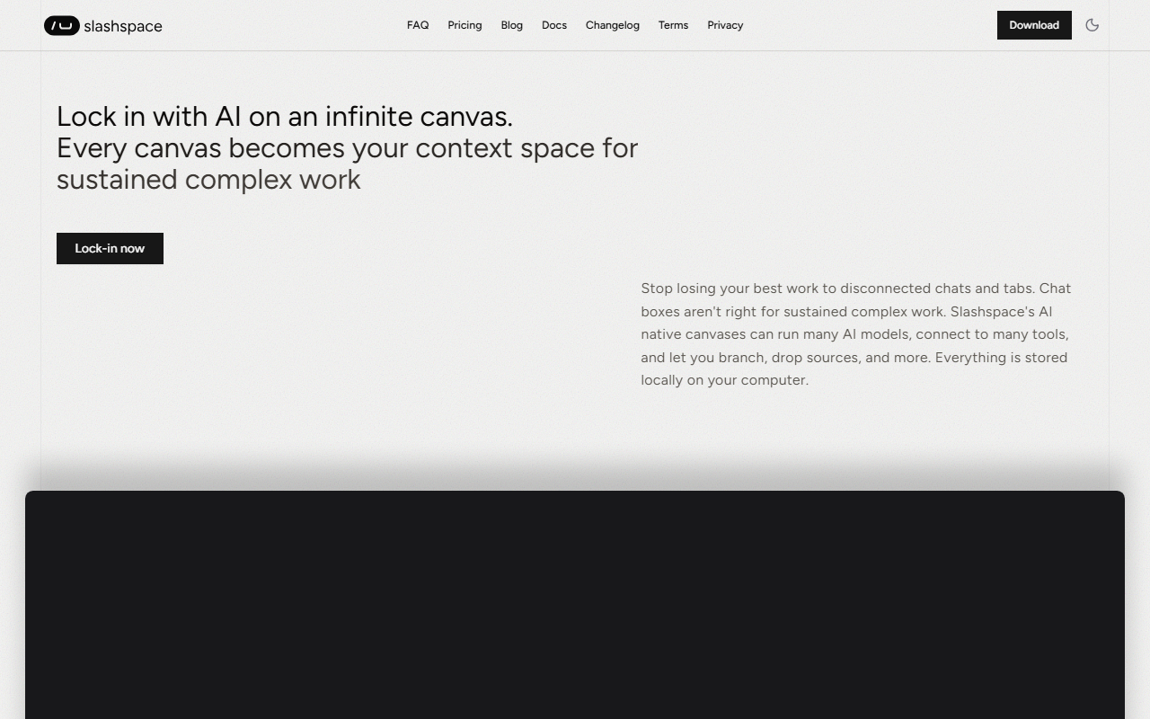
Task: Go to Pricing in the navigation
Action: 464,25
